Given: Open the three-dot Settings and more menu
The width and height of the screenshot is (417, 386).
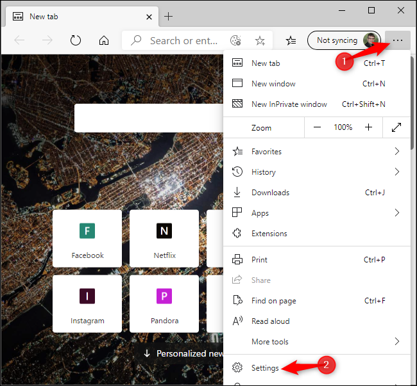Looking at the screenshot, I should 398,40.
